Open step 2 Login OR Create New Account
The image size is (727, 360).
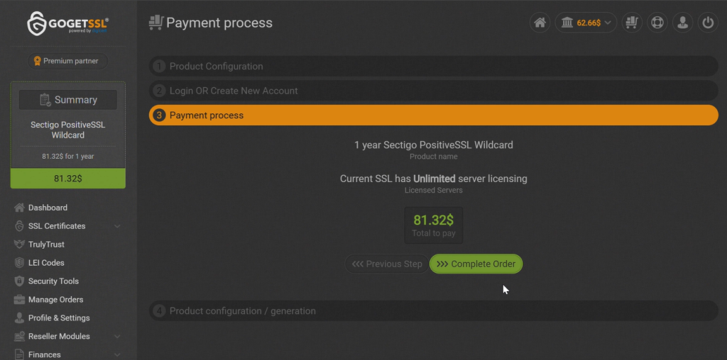(434, 91)
